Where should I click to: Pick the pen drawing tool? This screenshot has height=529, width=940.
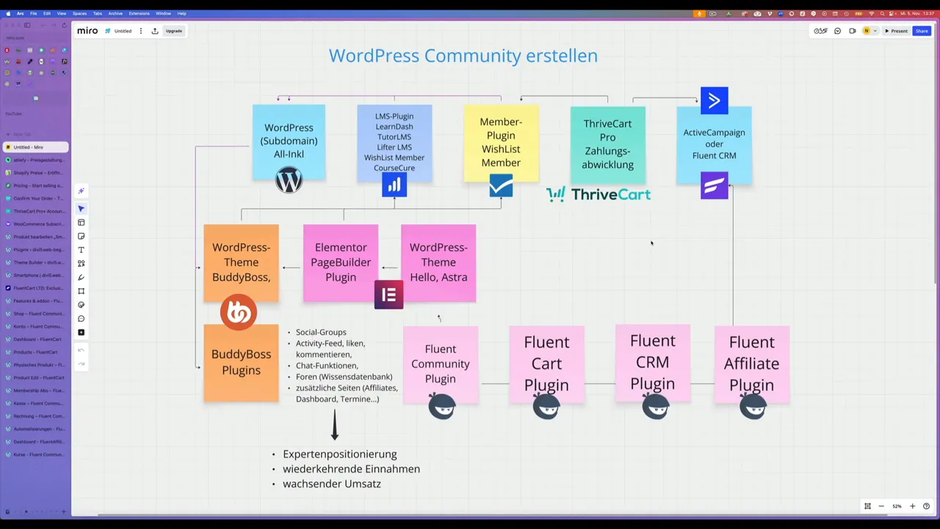[81, 278]
